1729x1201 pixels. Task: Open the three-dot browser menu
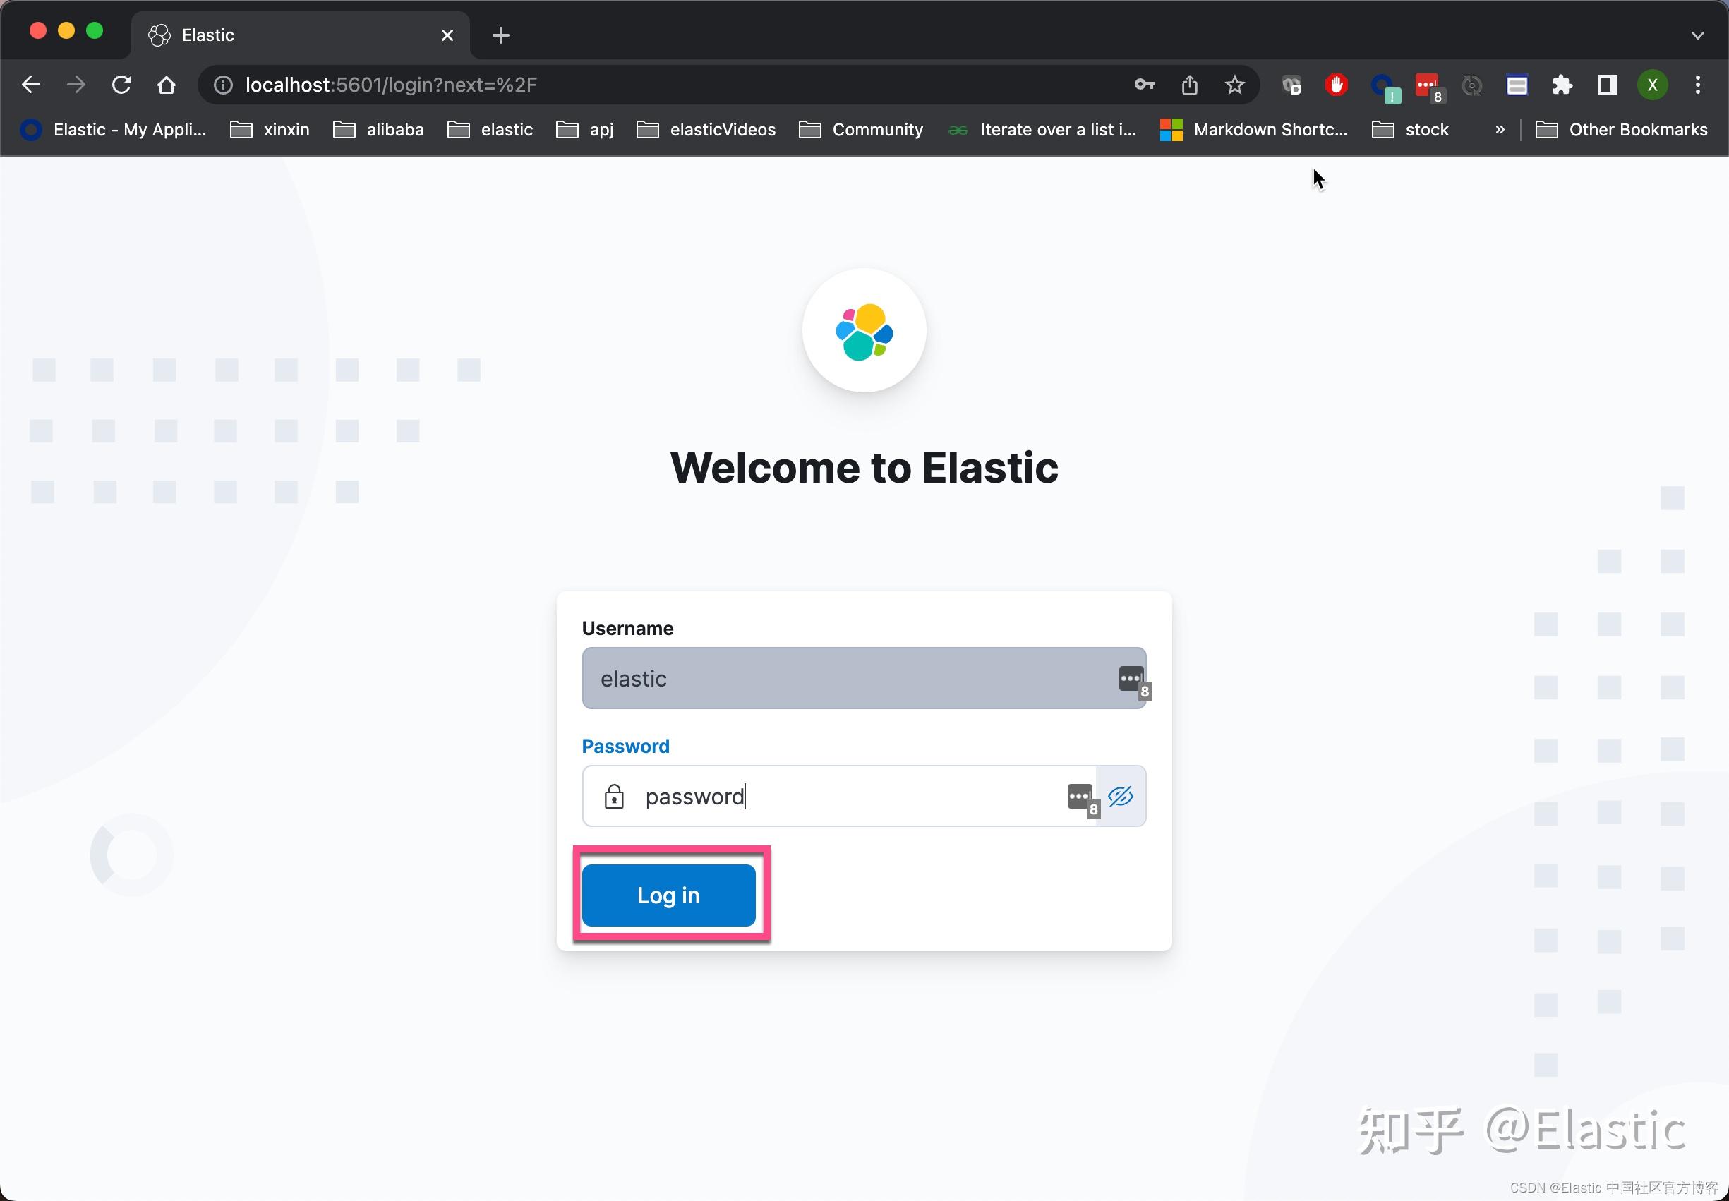point(1697,84)
